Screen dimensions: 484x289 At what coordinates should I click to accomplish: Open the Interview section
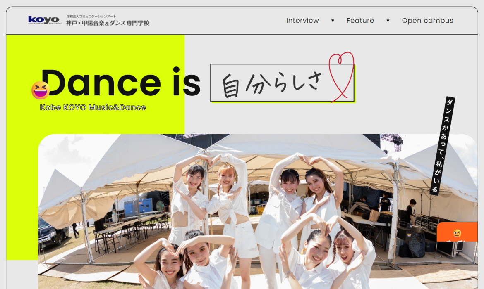tap(302, 20)
